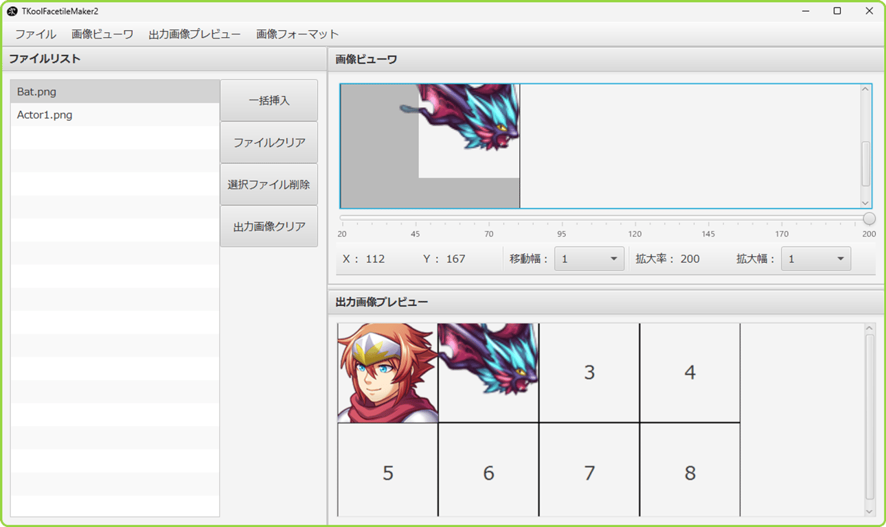Click the scroll up arrow in image viewer
The height and width of the screenshot is (527, 886).
point(865,89)
